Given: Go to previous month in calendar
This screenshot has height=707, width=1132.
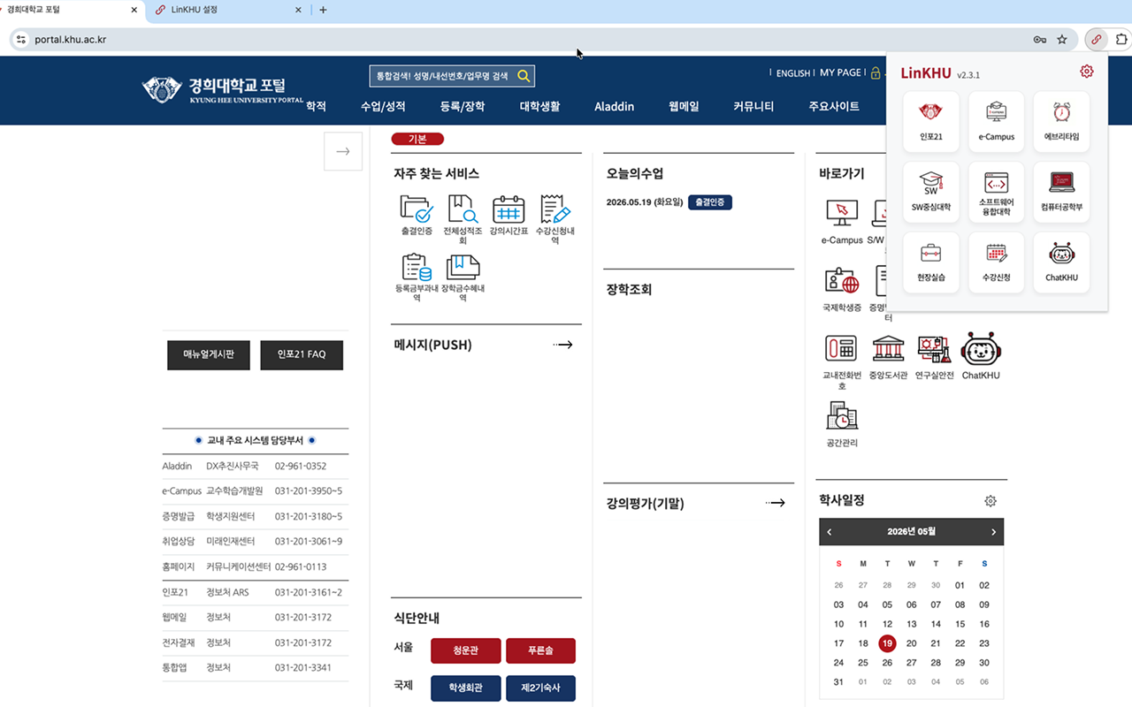Looking at the screenshot, I should [830, 532].
